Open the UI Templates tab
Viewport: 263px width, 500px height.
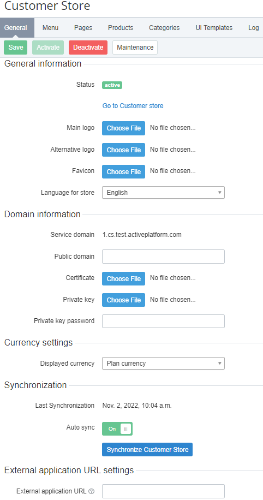(x=214, y=28)
